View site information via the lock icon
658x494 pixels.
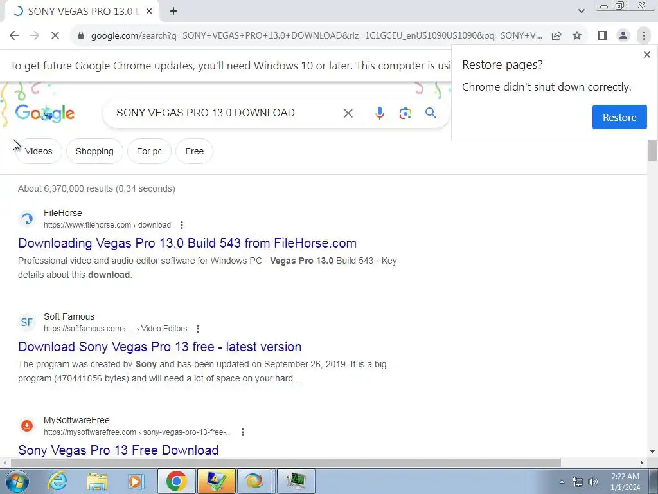[81, 36]
